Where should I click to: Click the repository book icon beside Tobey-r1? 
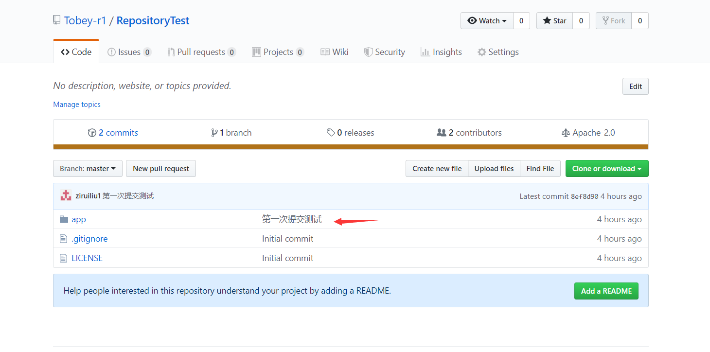(57, 20)
